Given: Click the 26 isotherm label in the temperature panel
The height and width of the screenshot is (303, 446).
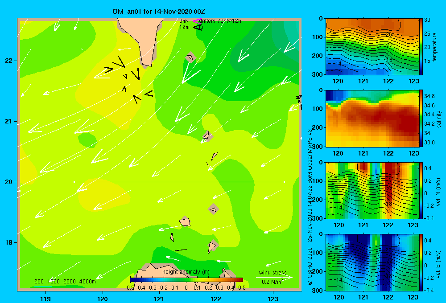Looking at the screenshot, I should [389, 35].
